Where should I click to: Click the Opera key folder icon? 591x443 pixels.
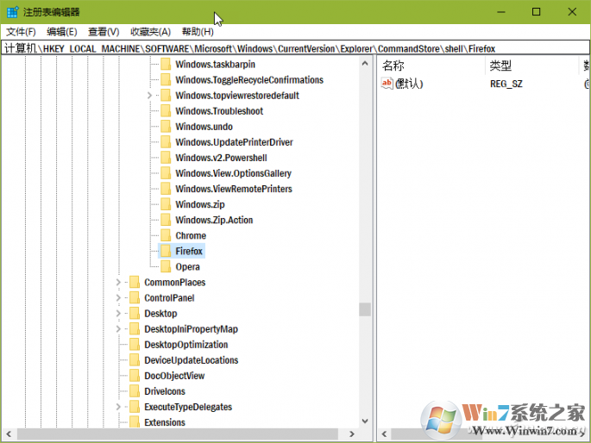(165, 267)
